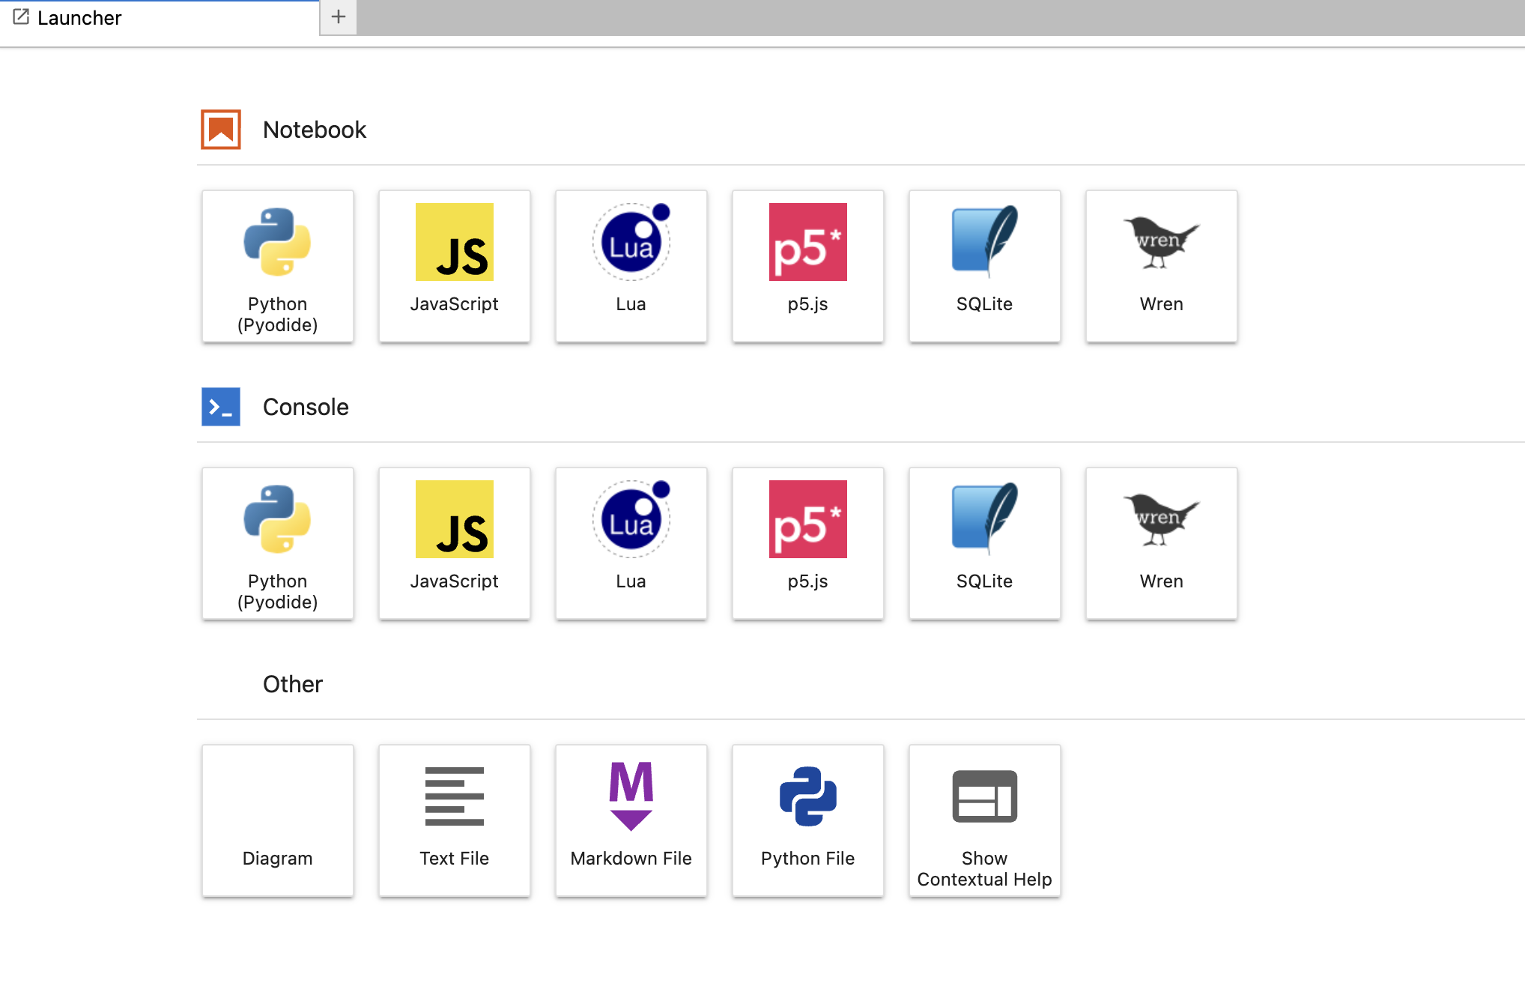Click the orange Notebook section icon
The image size is (1525, 983).
pyautogui.click(x=221, y=130)
